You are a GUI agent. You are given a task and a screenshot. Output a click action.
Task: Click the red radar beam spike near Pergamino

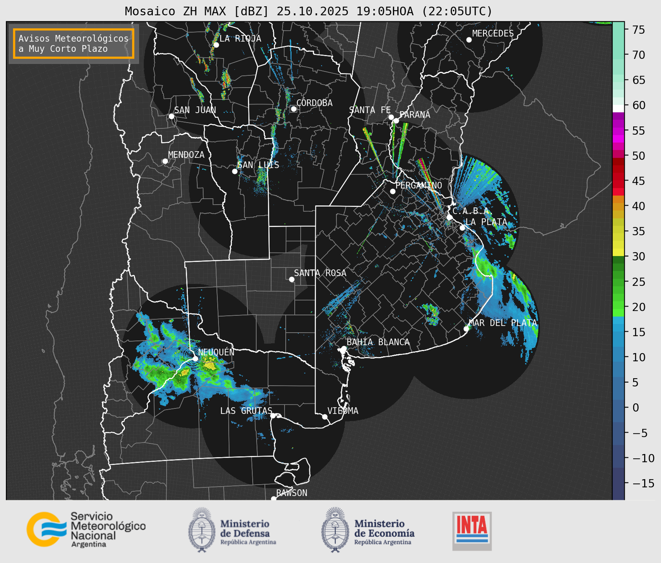pos(430,182)
